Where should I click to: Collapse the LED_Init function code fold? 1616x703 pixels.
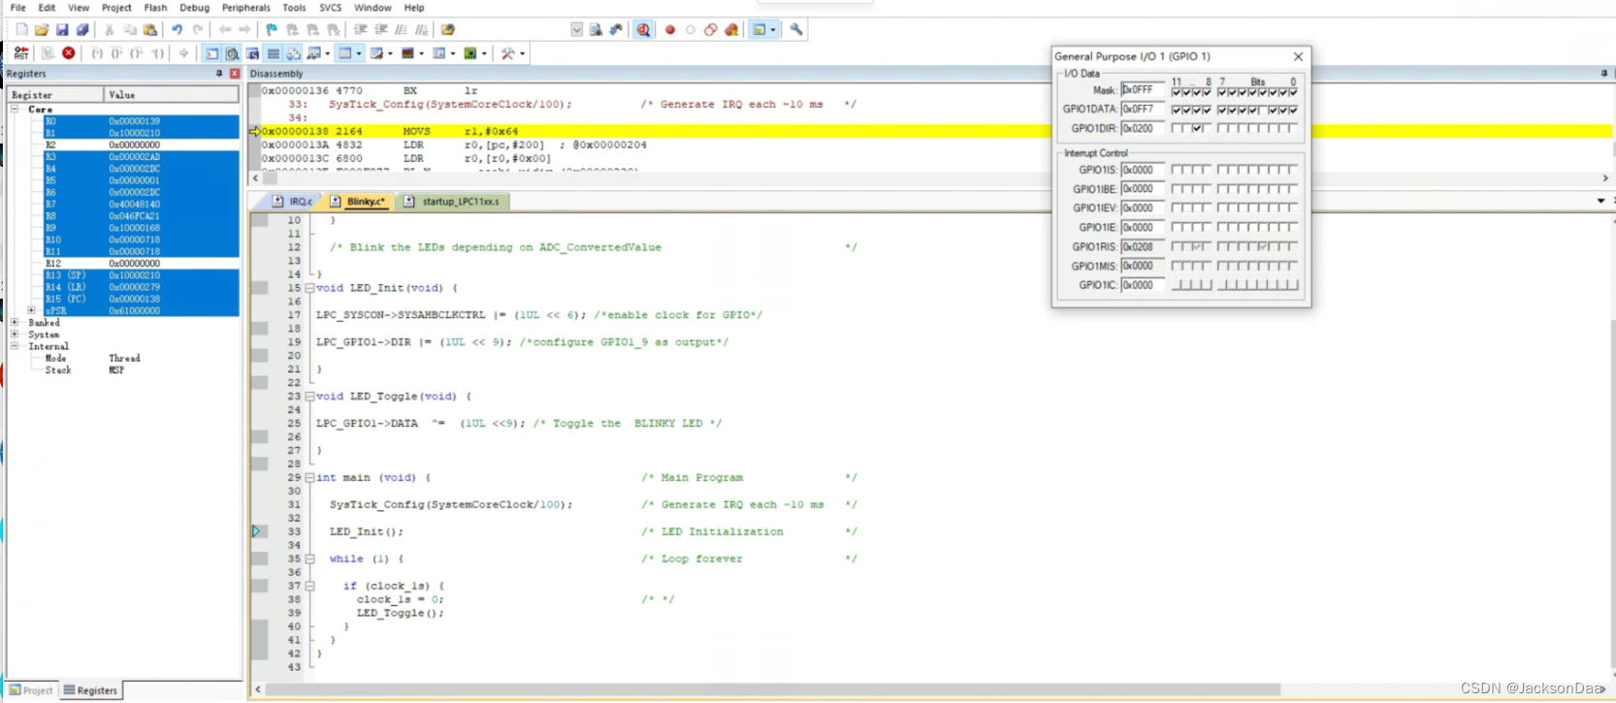pos(309,288)
